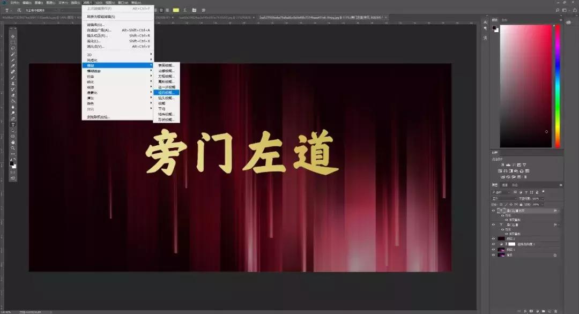The height and width of the screenshot is (314, 579).
Task: Hide the 背景 (Background) layer visibility
Action: 493,255
